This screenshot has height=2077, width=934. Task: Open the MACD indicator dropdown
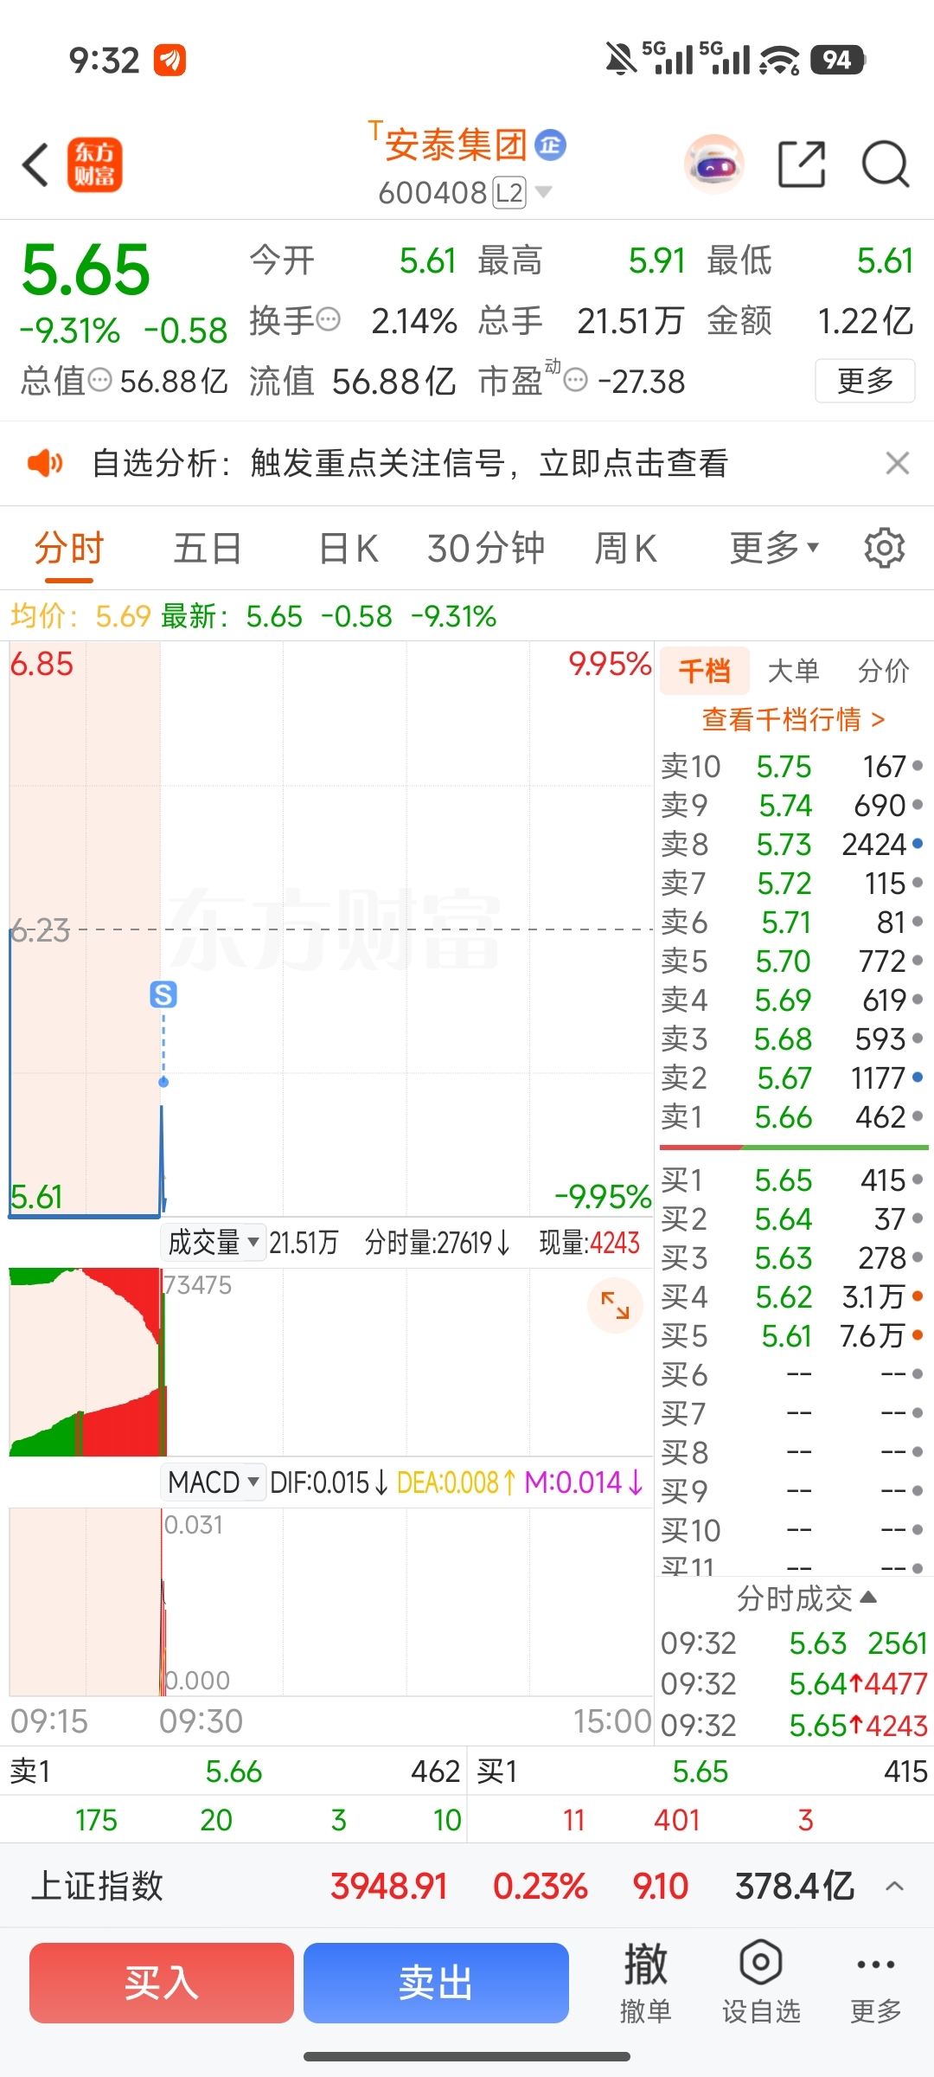(214, 1482)
